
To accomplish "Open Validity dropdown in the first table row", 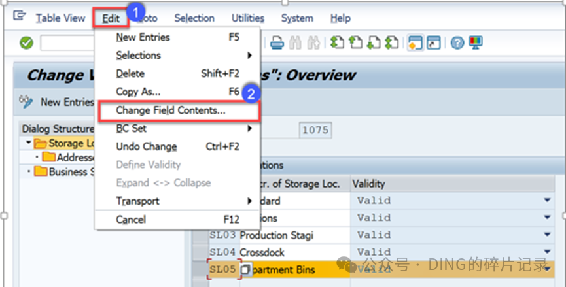I will pyautogui.click(x=547, y=200).
